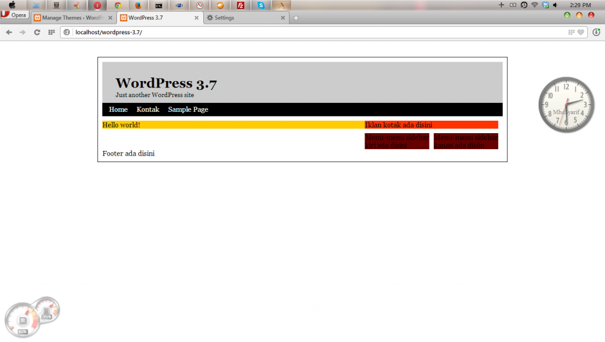Click the 2:29 PM system clock
The width and height of the screenshot is (605, 342).
[580, 5]
